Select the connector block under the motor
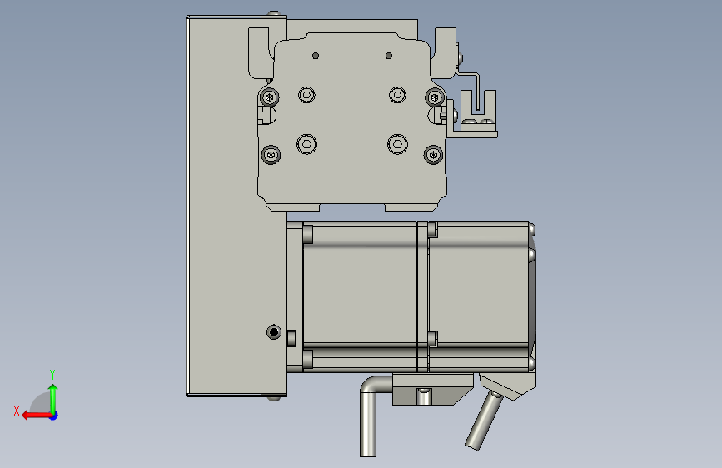Screen dimensions: 722x468 tap(432, 390)
